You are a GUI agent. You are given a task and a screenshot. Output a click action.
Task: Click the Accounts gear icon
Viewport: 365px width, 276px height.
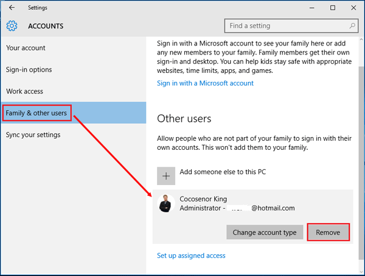(x=12, y=25)
